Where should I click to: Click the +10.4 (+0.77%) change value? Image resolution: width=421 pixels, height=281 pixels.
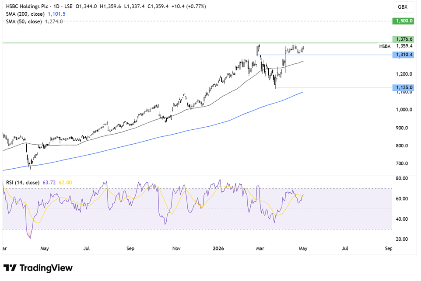tap(189, 7)
